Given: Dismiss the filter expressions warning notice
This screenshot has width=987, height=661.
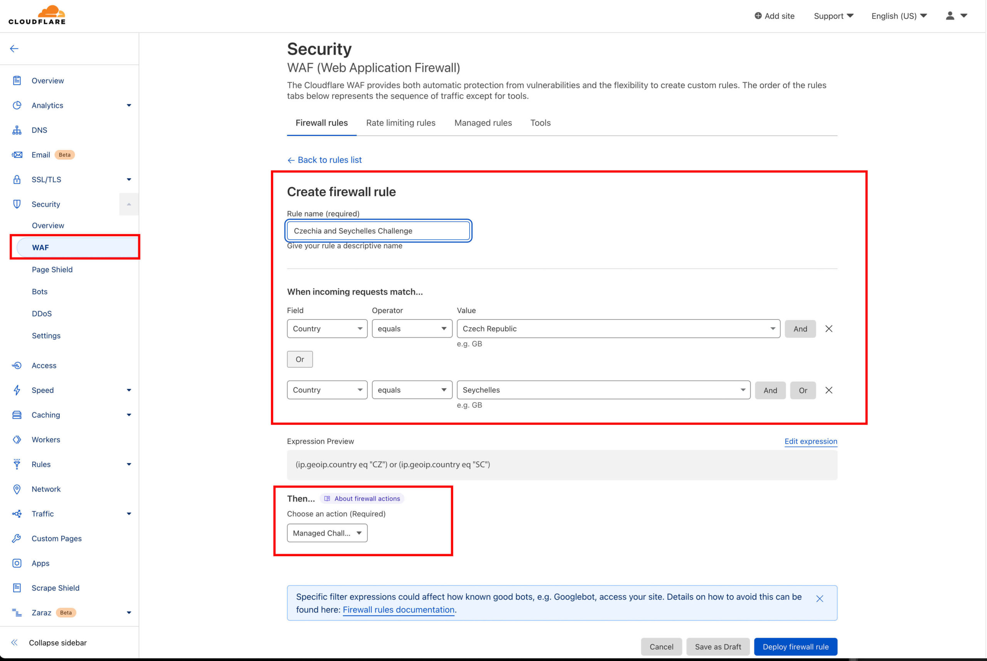Looking at the screenshot, I should coord(820,598).
